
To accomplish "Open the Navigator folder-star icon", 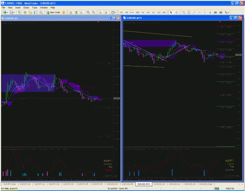I will 30,12.
